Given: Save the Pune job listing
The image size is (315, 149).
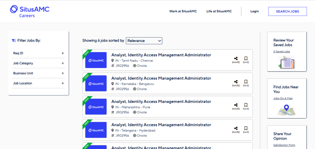Looking at the screenshot, I should point(246,107).
